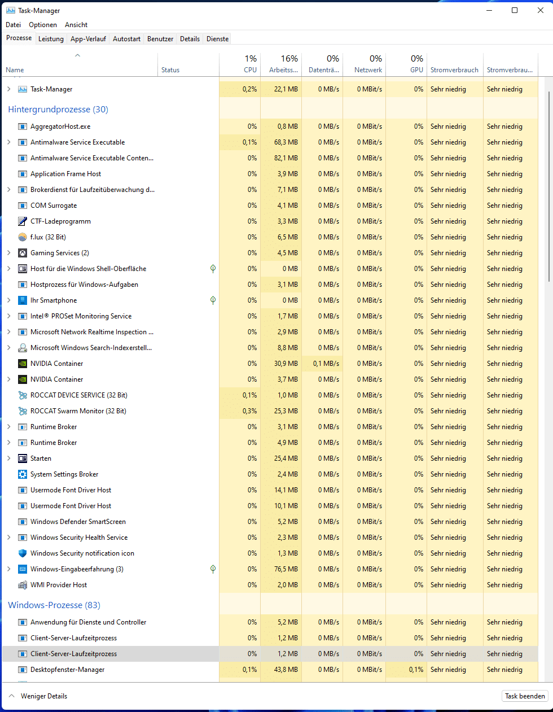The height and width of the screenshot is (712, 553).
Task: Switch to the Leistung tab
Action: [51, 39]
